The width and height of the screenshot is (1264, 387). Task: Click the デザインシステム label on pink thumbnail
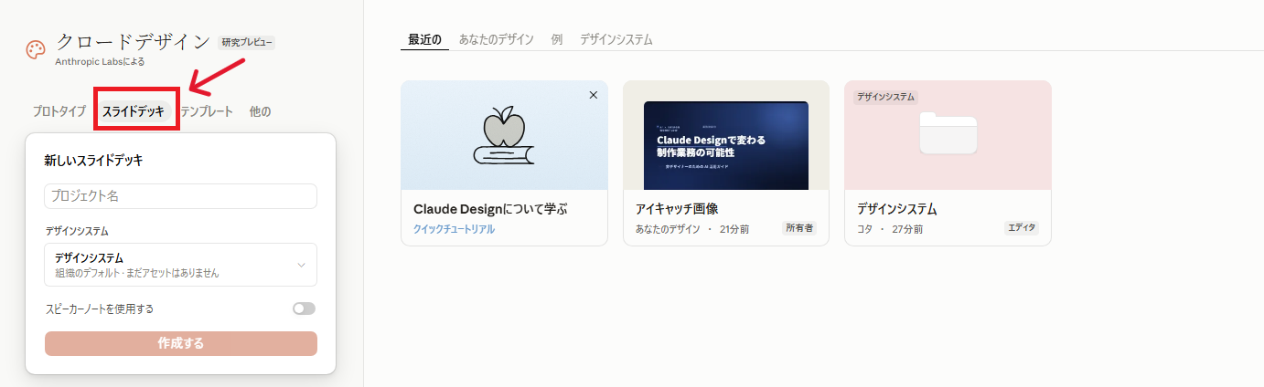pos(885,97)
